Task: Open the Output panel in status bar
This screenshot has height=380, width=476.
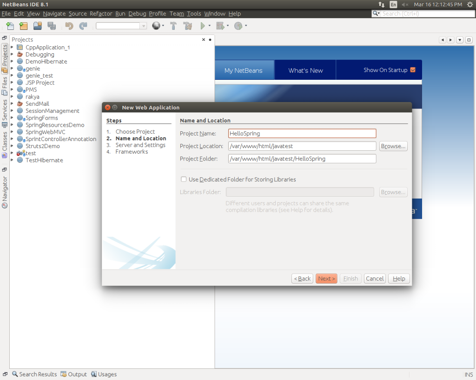Action: (x=73, y=374)
